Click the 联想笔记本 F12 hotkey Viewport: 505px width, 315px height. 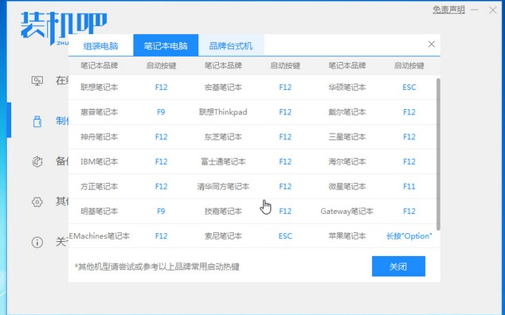tap(161, 87)
